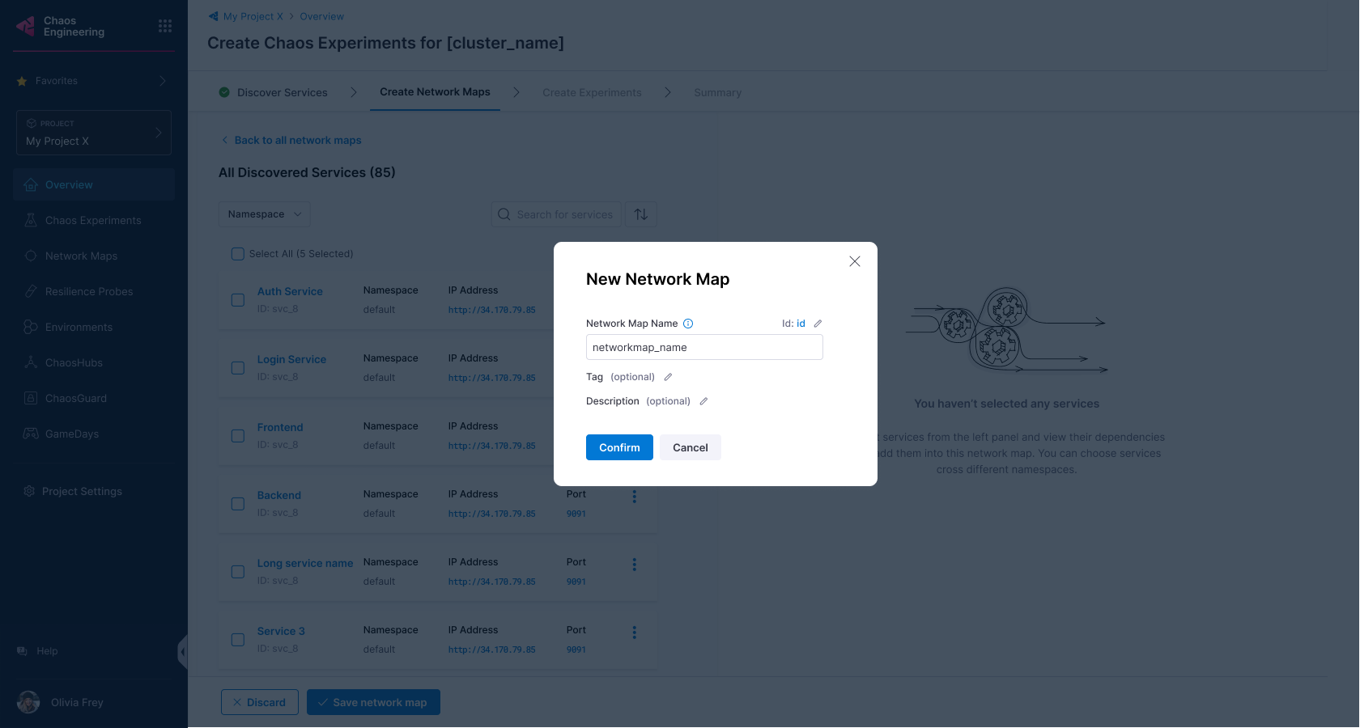
Task: Toggle the Select All checkbox
Action: coord(238,254)
